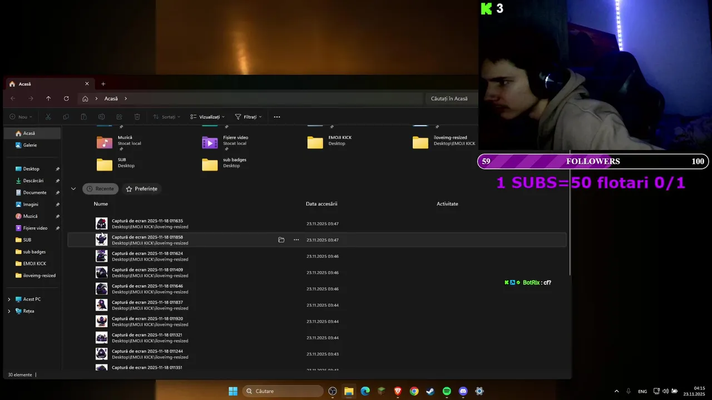
Task: Click thumbnail of Captură de ecran 011920
Action: coord(101,321)
